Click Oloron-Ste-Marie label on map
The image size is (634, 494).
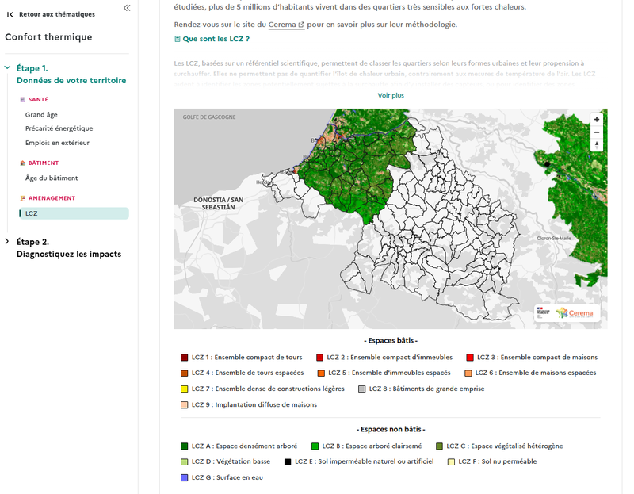tap(554, 239)
